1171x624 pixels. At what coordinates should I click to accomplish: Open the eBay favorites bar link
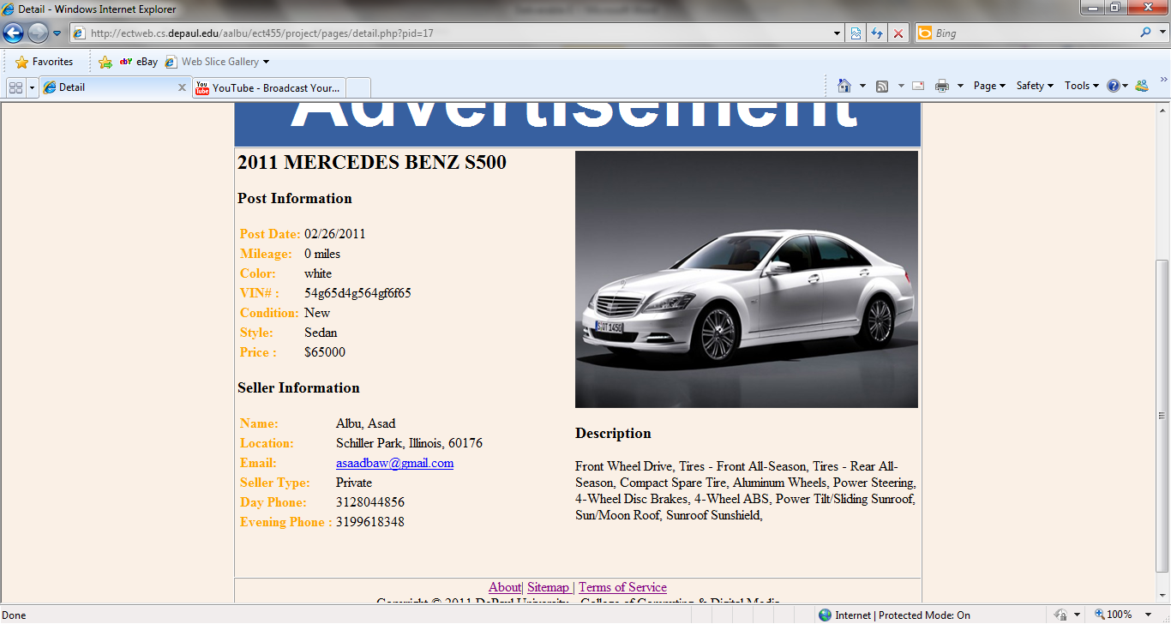[x=139, y=62]
